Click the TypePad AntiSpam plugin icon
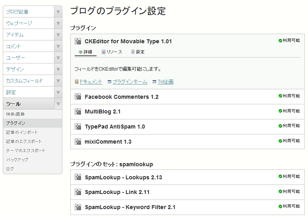This screenshot has width=308, height=217. (x=78, y=127)
